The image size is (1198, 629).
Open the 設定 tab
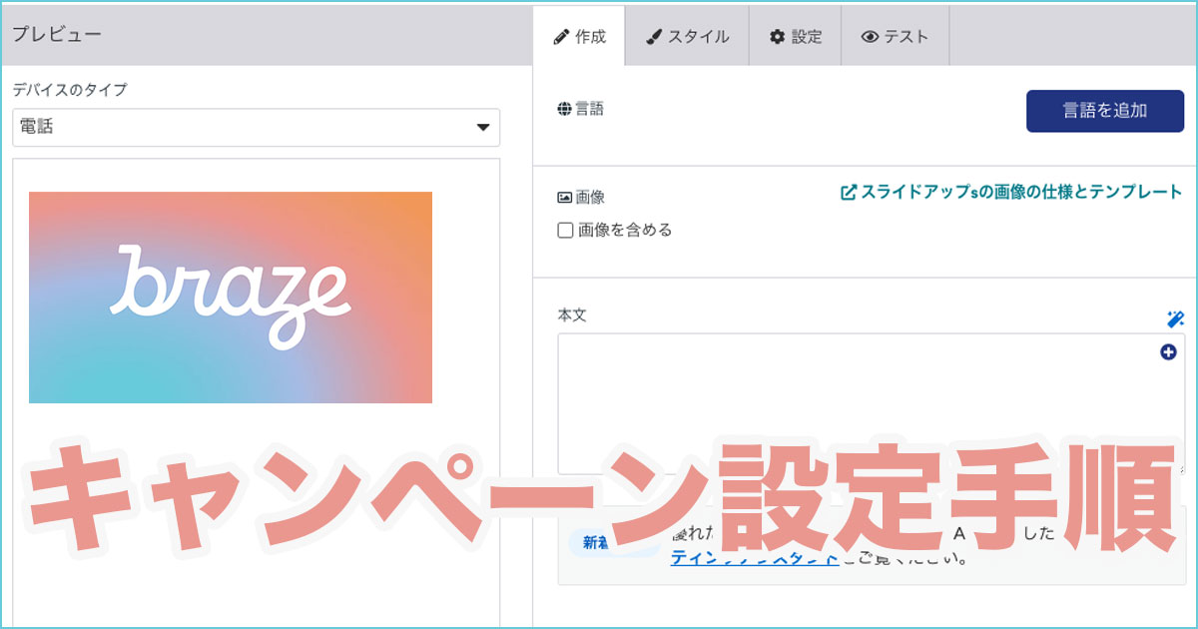[x=796, y=35]
